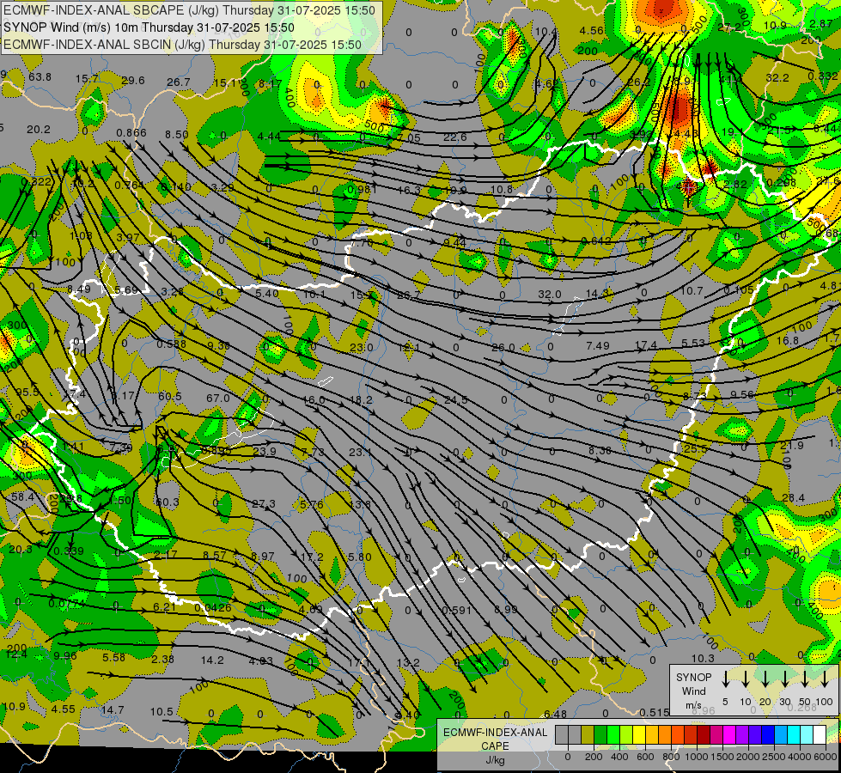The width and height of the screenshot is (841, 773).
Task: Click the 1500 tick label on CAPE scale
Action: pos(722,756)
